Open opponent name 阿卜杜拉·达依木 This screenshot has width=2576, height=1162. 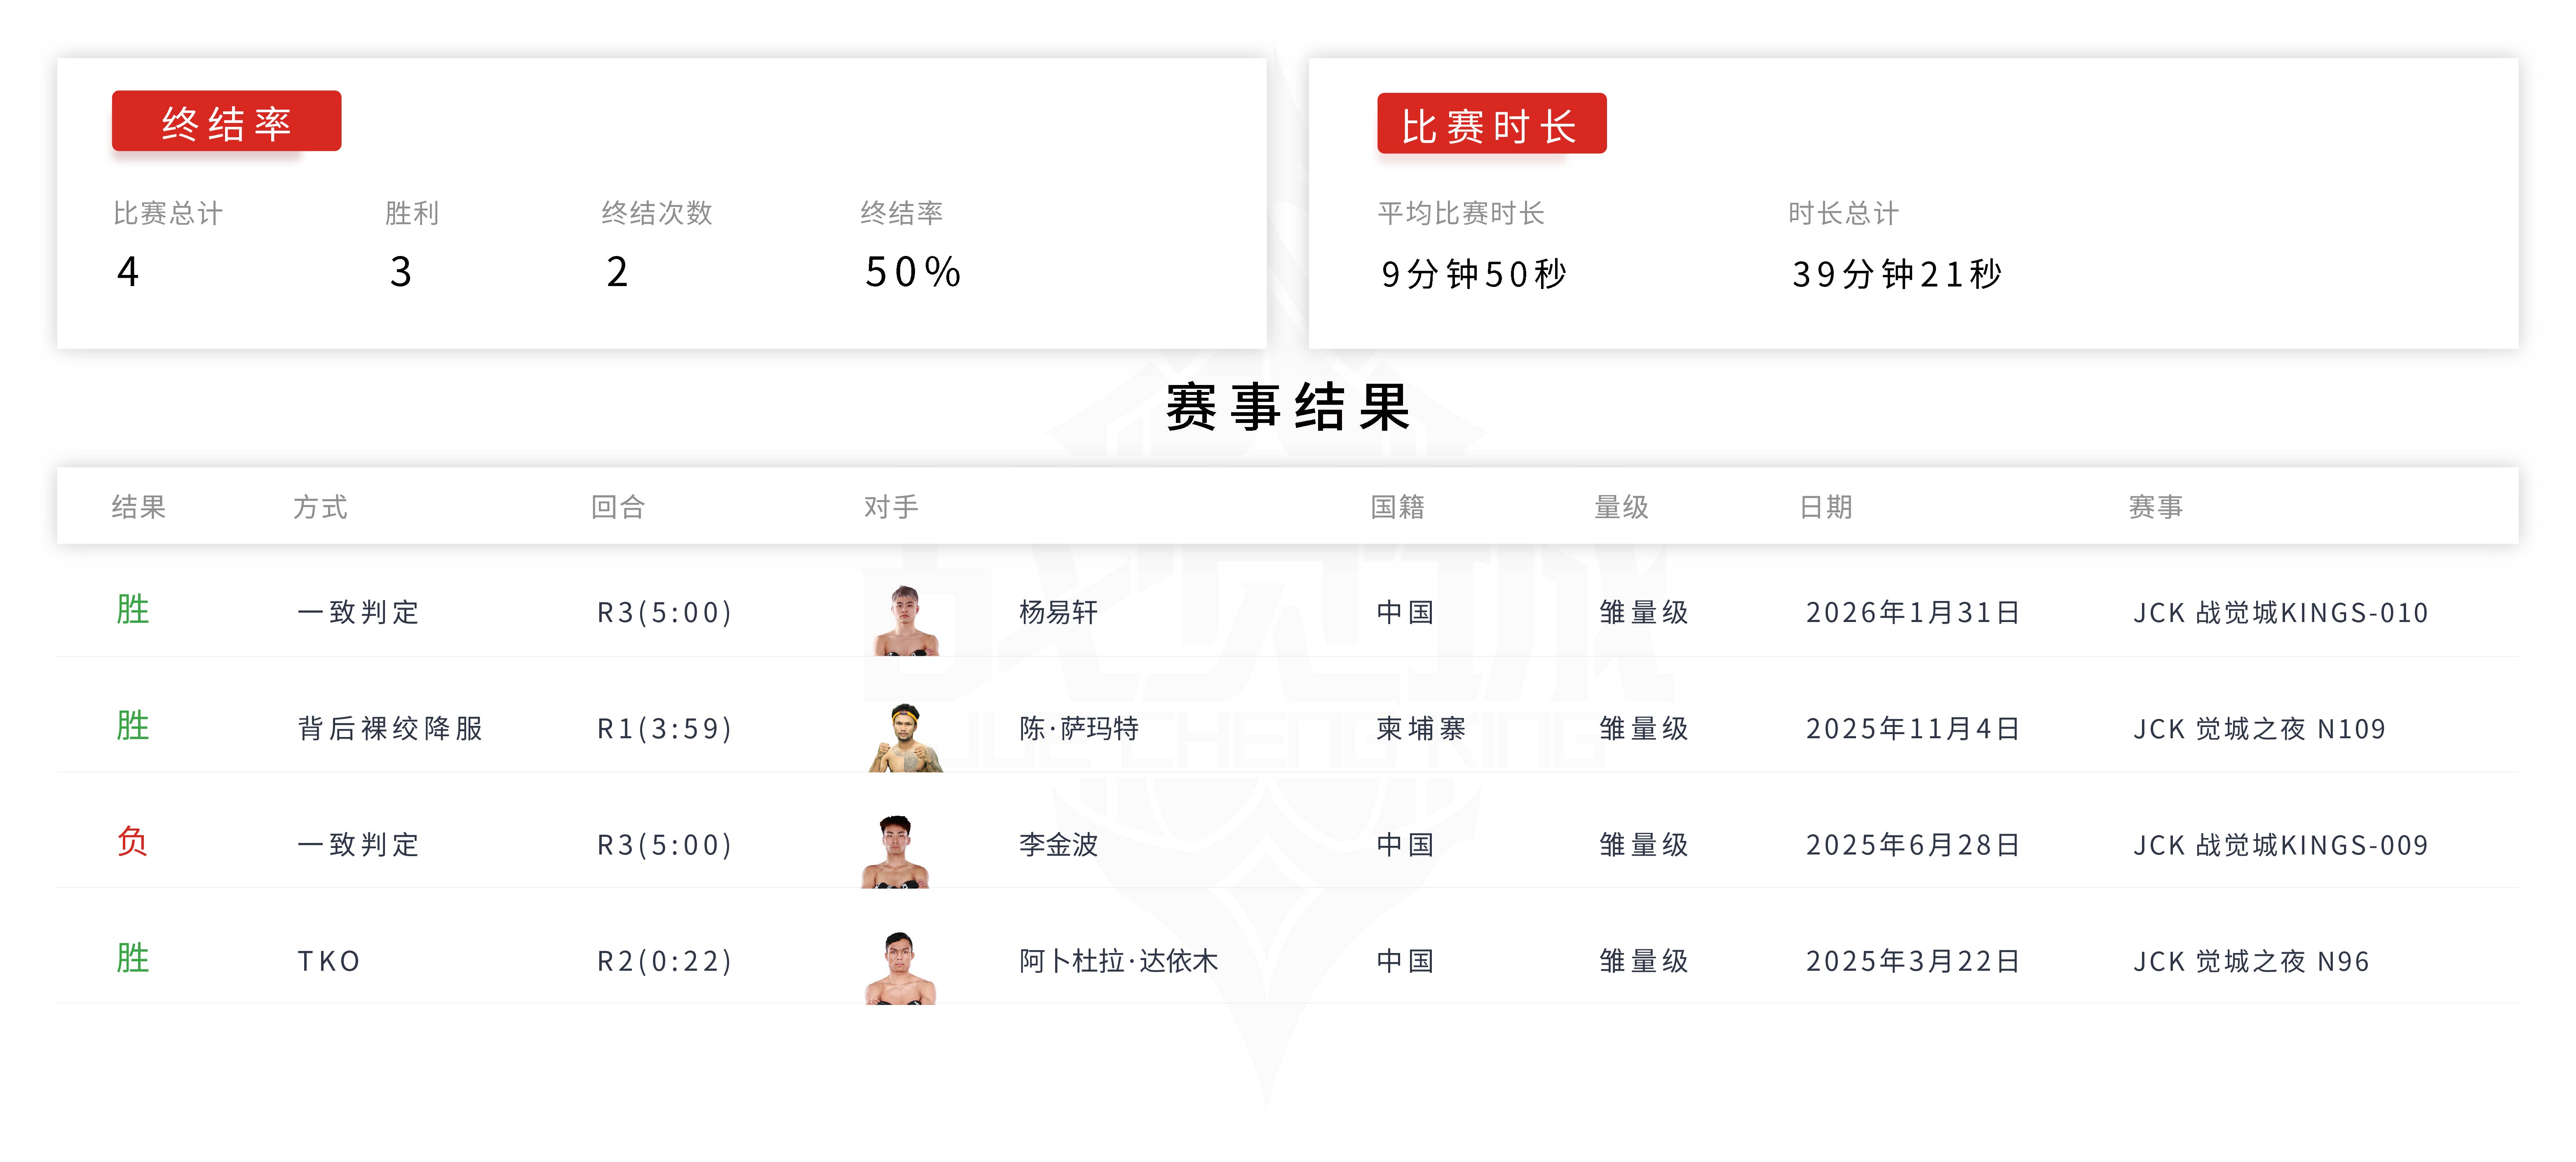coord(1118,961)
